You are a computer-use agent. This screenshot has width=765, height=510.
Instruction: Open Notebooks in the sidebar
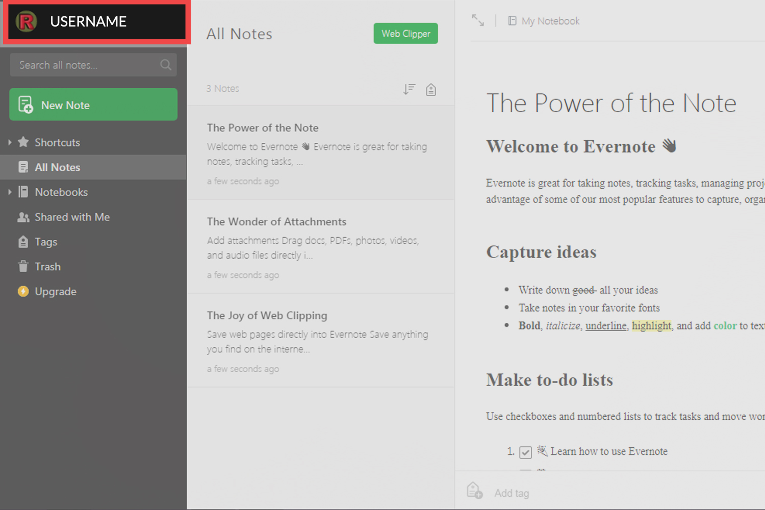(x=61, y=192)
